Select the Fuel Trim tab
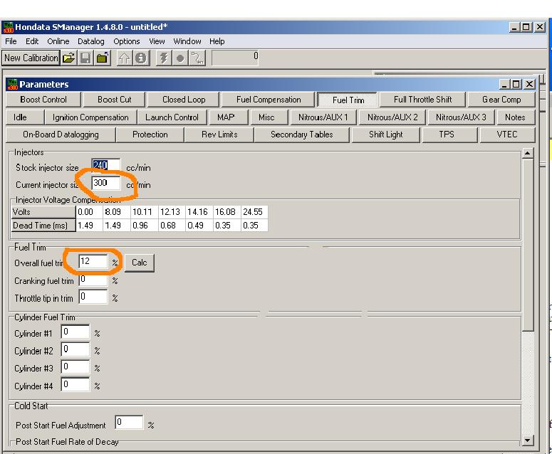Screen dimensions: 552x454 coord(348,100)
